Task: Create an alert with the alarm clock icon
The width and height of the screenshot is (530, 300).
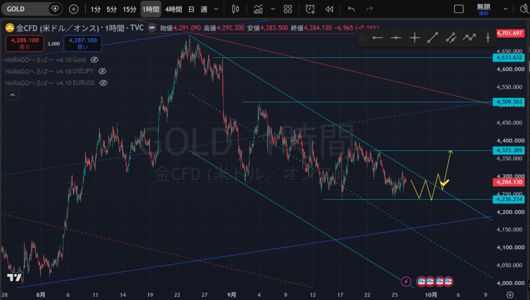Action: 310,9
